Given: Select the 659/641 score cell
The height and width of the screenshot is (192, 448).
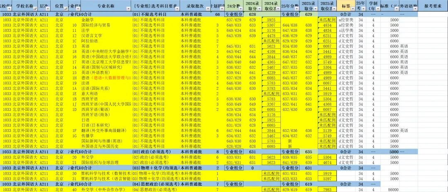Looking at the screenshot, I should coord(234,73).
